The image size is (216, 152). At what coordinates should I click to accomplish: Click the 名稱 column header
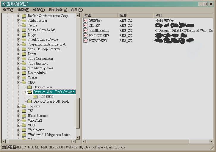(x=100, y=15)
